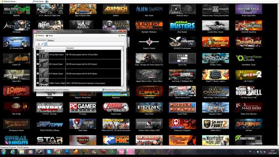Open the Windows Start menu orb
This screenshot has height=157, width=279.
[x=3, y=152]
